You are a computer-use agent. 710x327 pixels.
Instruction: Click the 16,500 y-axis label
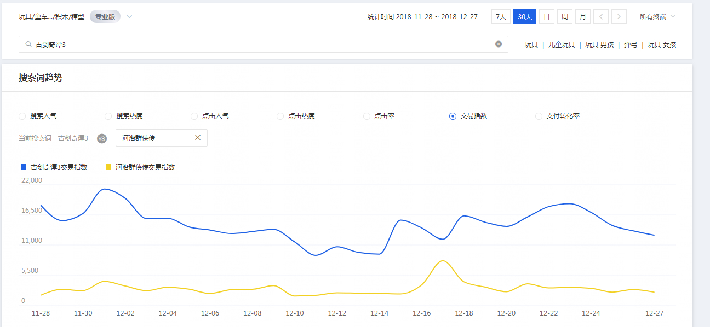[x=32, y=211]
